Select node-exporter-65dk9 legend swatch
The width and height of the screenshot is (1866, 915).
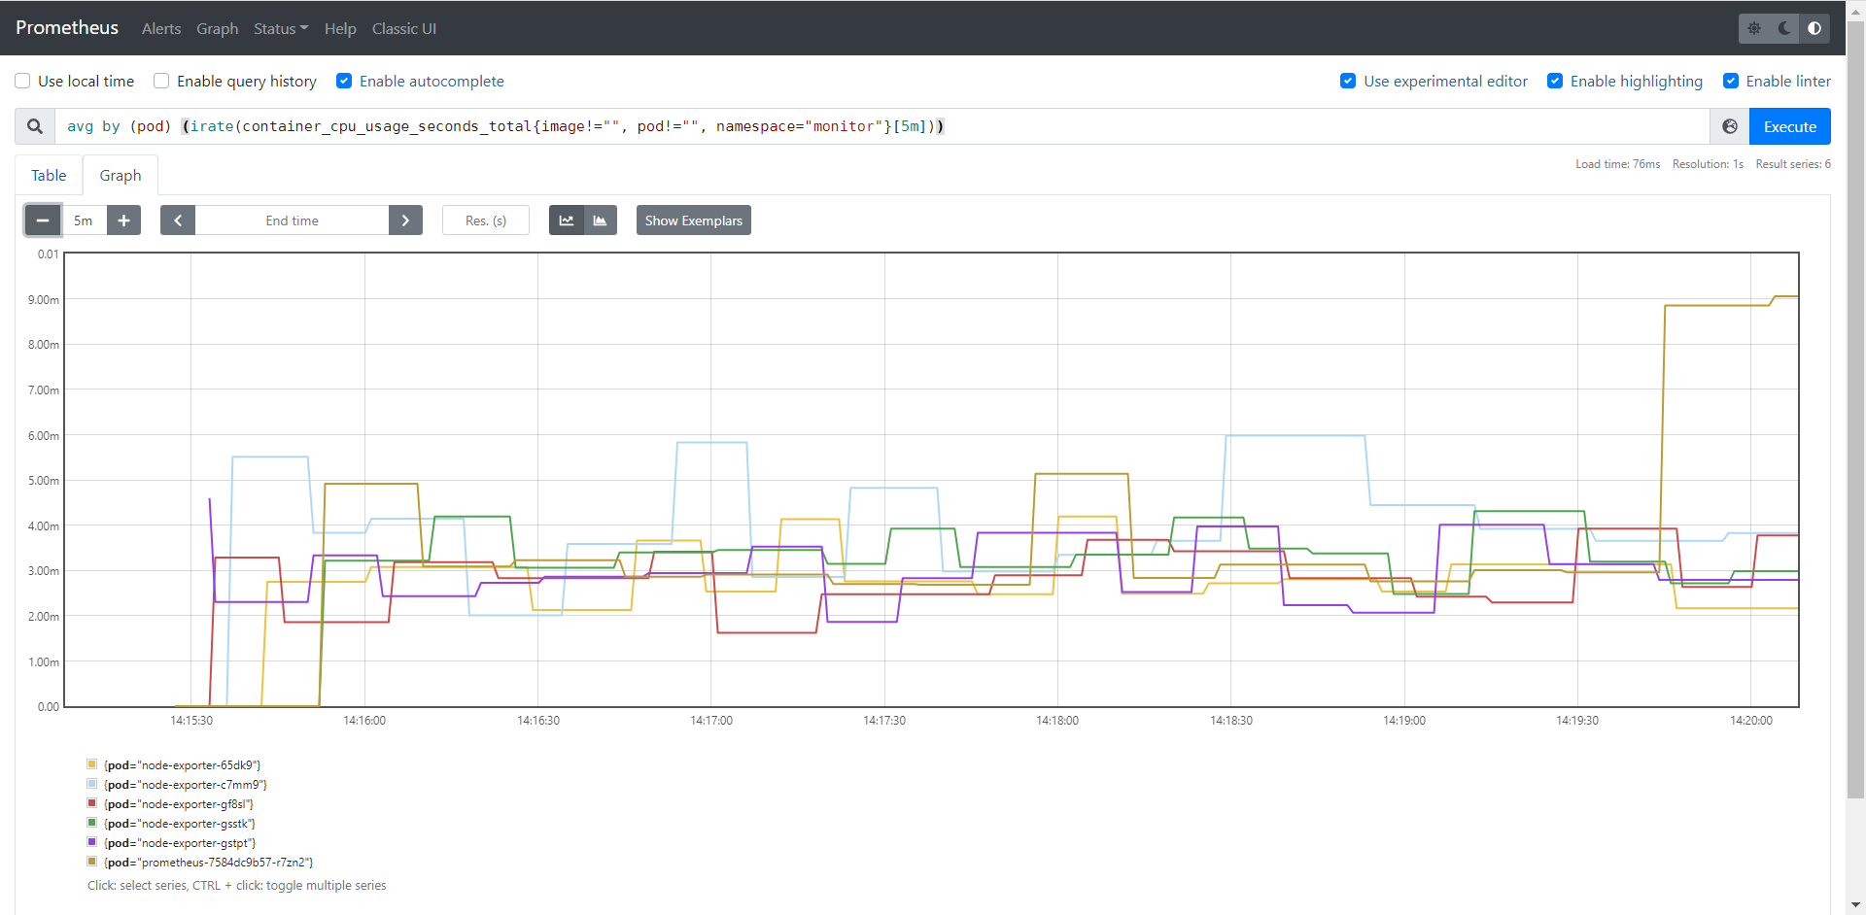(92, 764)
